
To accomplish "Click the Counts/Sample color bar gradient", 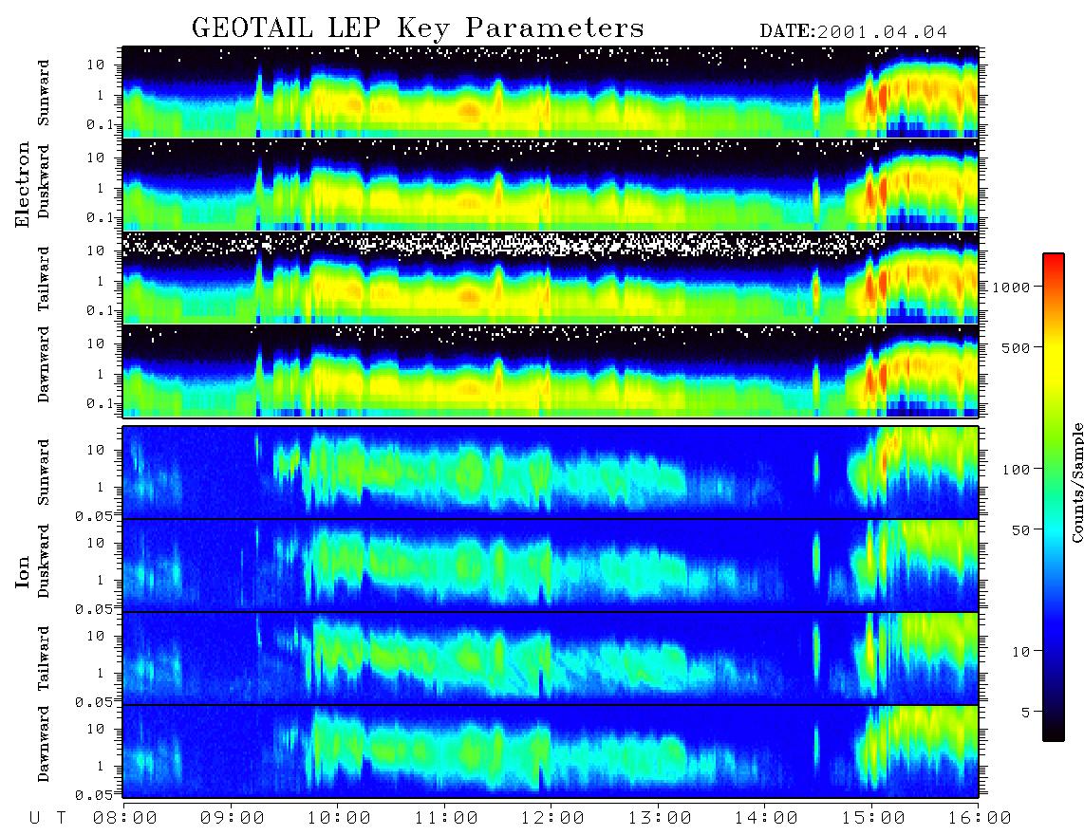I will click(1054, 497).
